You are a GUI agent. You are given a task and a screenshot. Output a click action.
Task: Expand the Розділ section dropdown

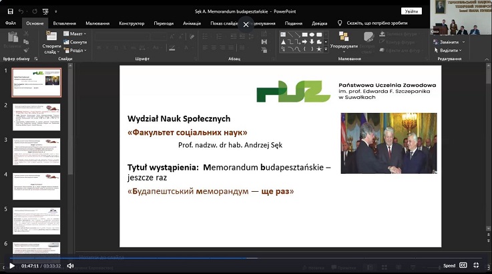click(76, 50)
